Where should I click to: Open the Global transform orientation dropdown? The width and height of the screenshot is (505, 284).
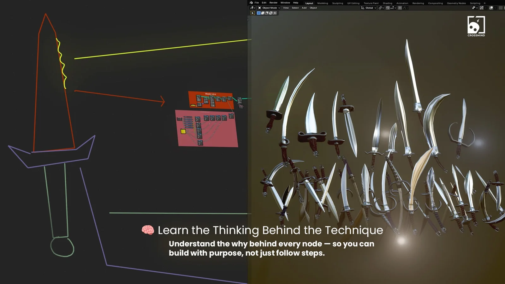(x=369, y=8)
